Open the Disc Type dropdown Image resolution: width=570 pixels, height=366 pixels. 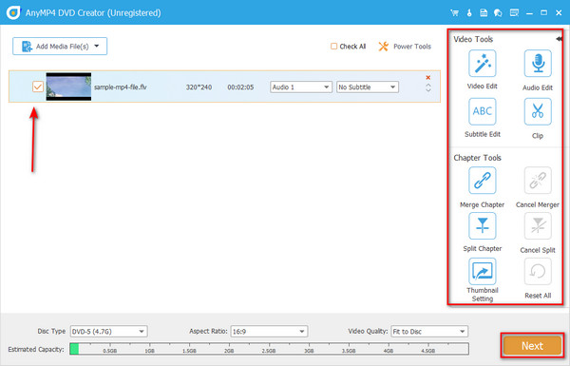108,332
